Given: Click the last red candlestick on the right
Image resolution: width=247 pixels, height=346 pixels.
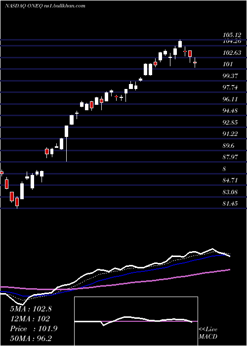Looking at the screenshot, I should [195, 62].
